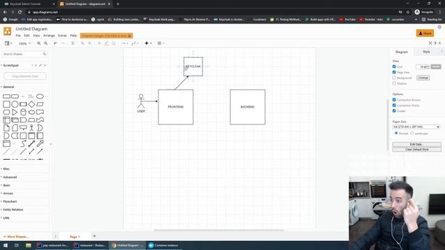445x250 pixels.
Task: Select the hexagon shape in General palette
Action: pyautogui.click(x=6, y=112)
